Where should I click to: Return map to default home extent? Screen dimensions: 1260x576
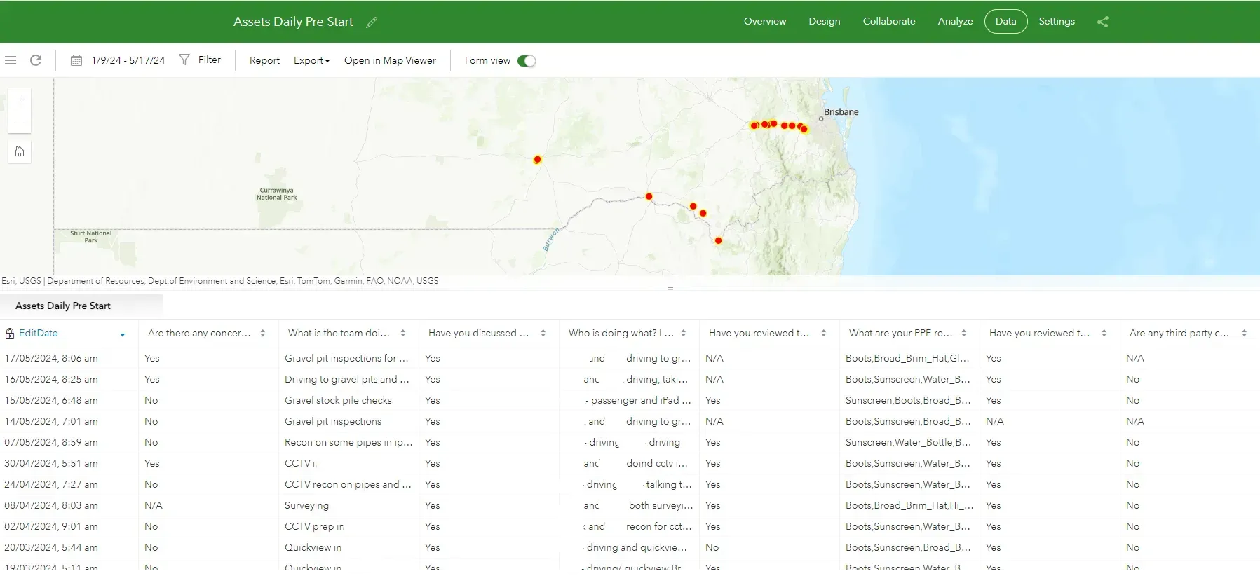coord(20,151)
